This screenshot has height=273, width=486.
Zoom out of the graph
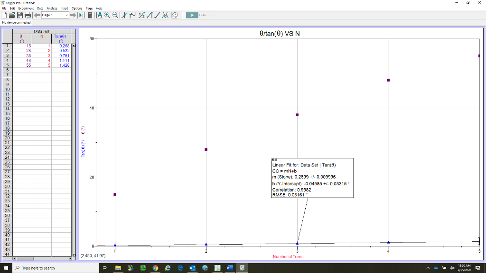coord(115,15)
